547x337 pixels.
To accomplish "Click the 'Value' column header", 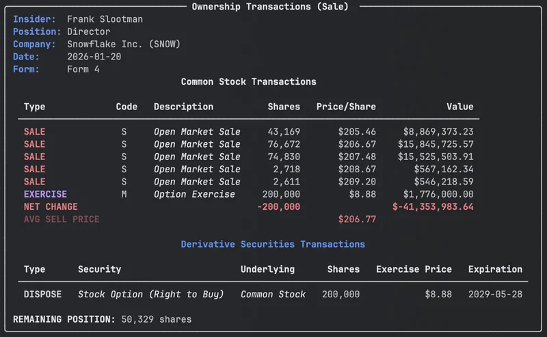I will pyautogui.click(x=459, y=107).
